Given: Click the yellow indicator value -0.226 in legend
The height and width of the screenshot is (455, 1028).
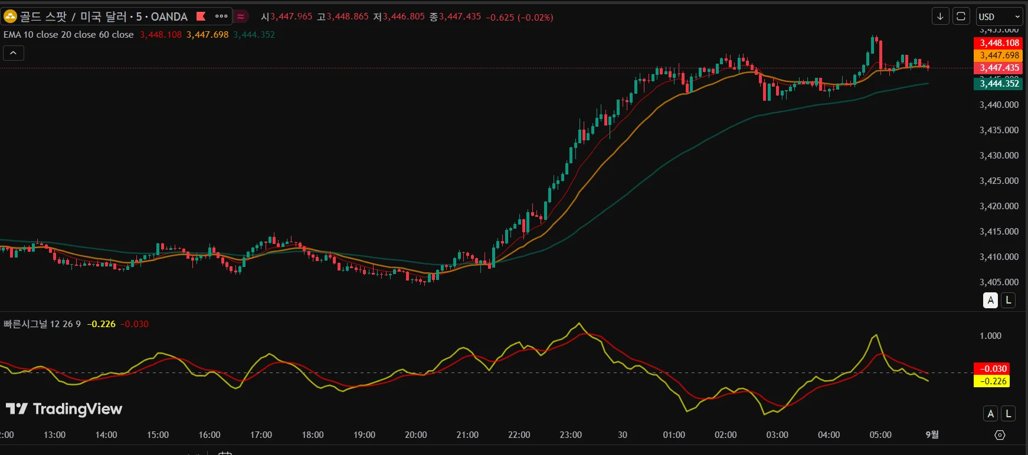Looking at the screenshot, I should [102, 324].
